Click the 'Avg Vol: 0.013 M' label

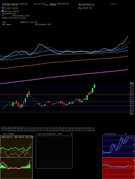click(x=86, y=5)
